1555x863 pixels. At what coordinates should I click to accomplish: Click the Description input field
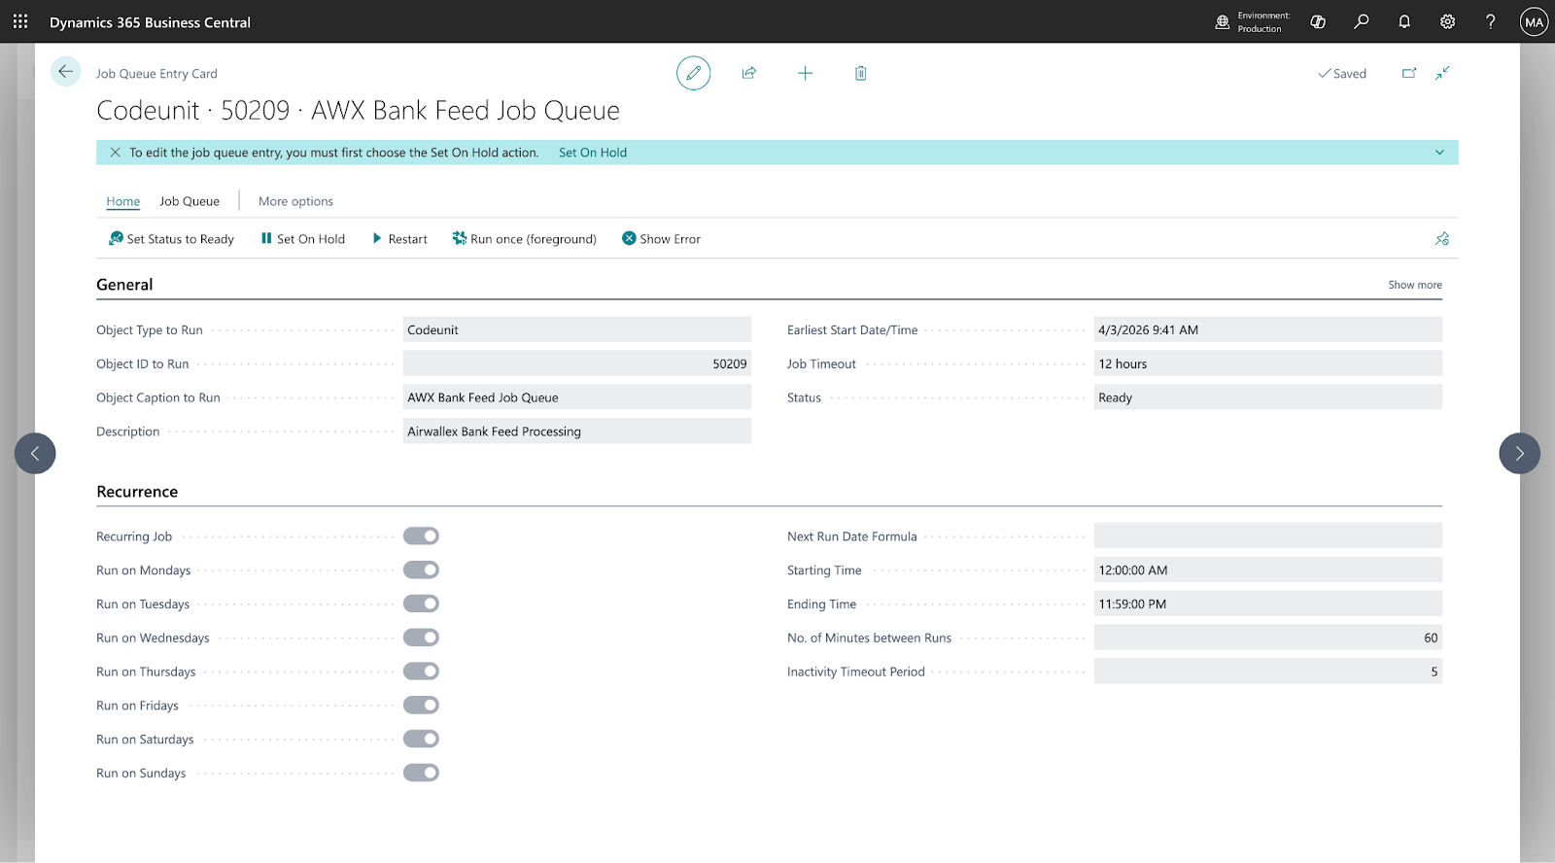(x=576, y=431)
